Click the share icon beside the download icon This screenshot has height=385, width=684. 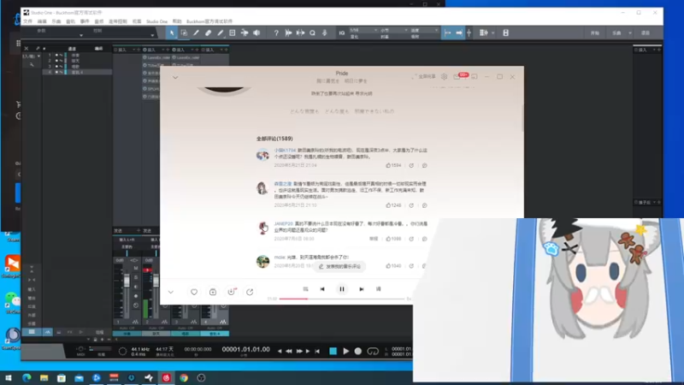[250, 292]
